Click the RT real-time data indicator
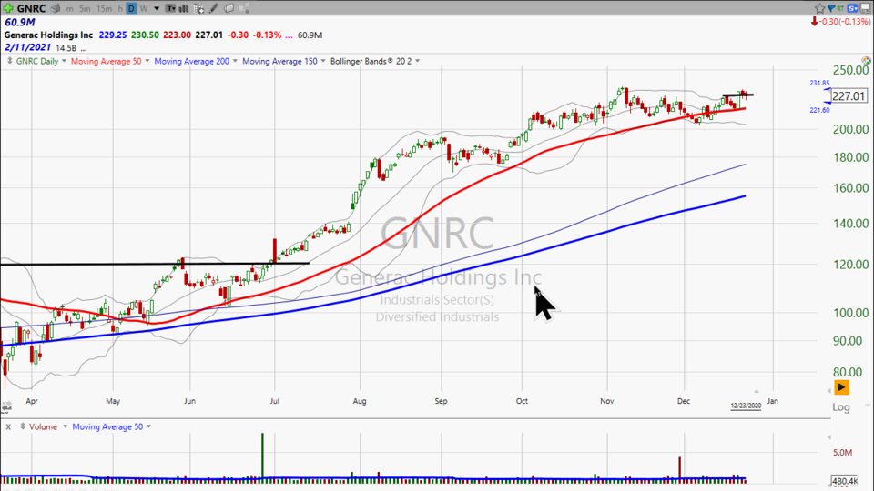874x491 pixels. pyautogui.click(x=839, y=8)
